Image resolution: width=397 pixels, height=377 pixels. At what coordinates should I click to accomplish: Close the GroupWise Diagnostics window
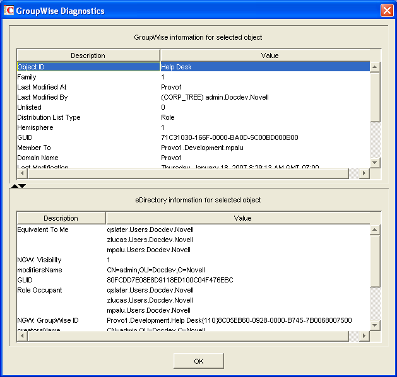(x=387, y=11)
